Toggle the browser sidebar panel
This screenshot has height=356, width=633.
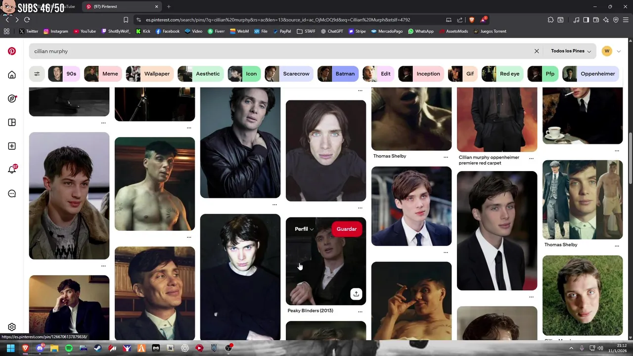[586, 20]
